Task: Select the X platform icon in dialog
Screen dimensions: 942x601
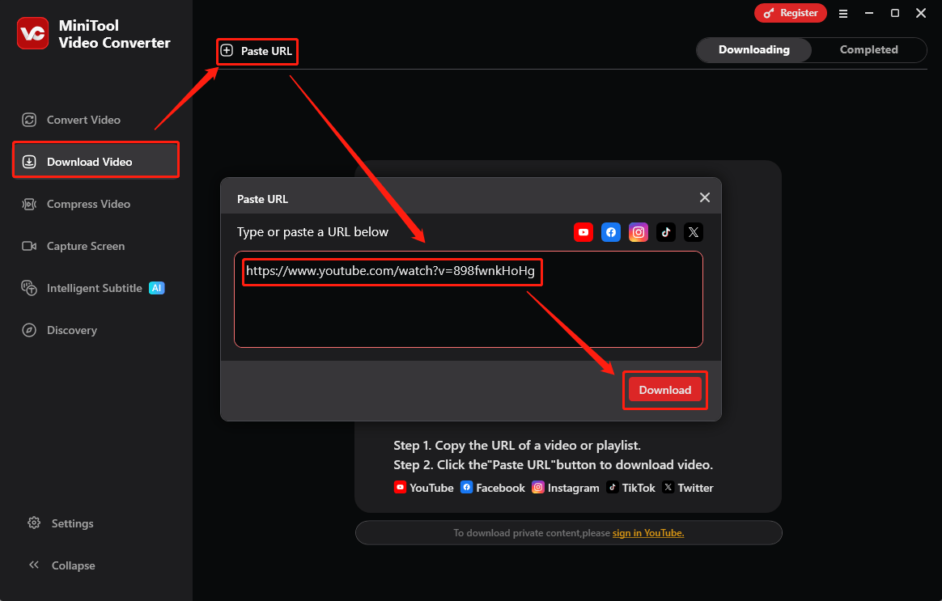Action: click(694, 232)
